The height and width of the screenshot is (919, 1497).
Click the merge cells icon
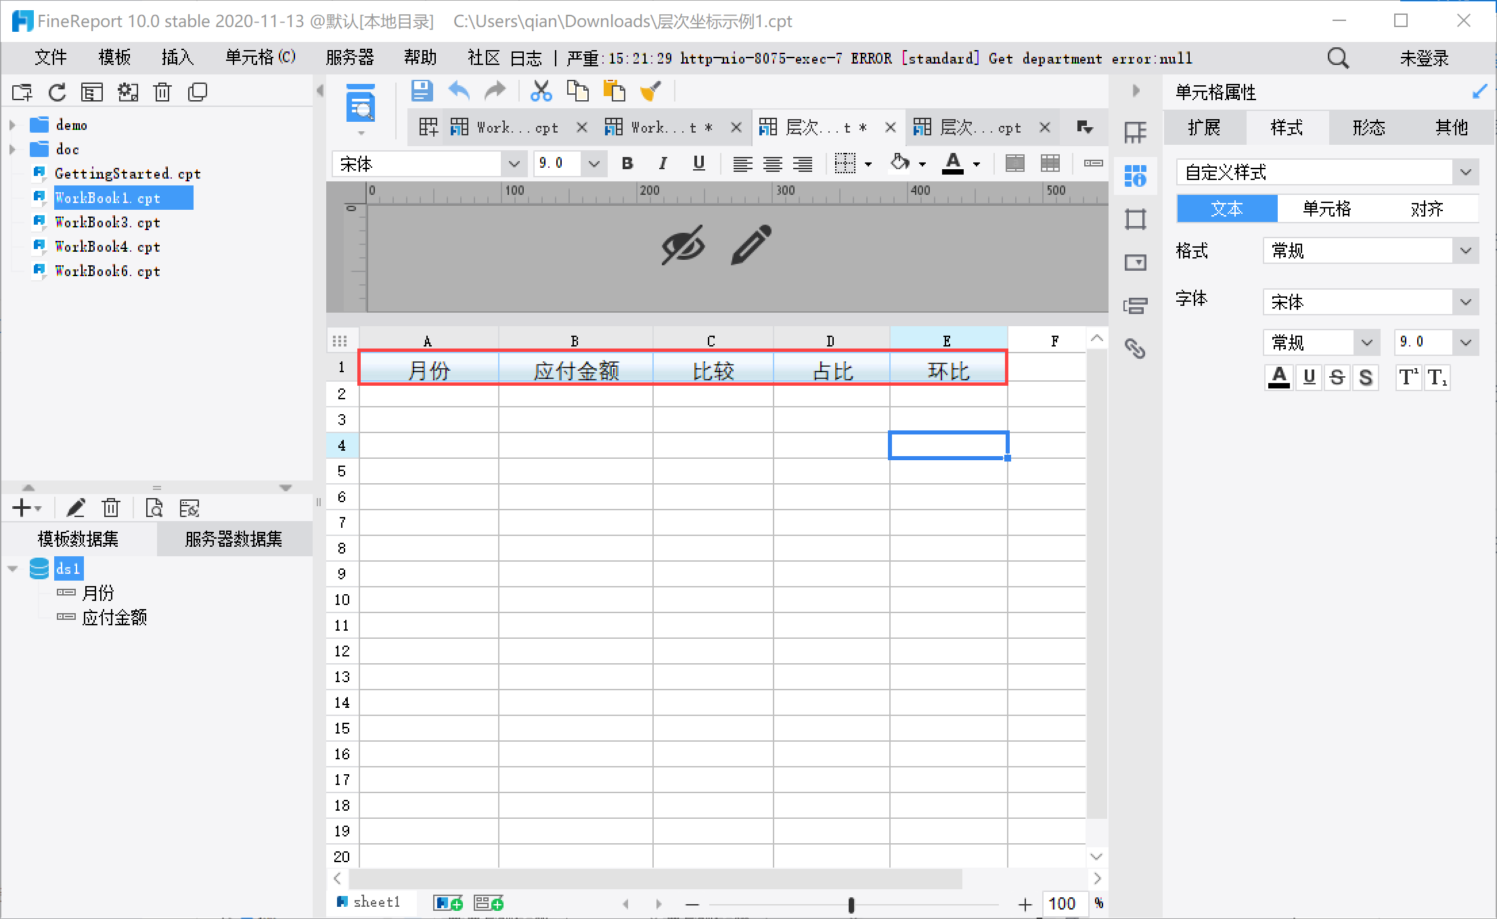pyautogui.click(x=1014, y=163)
